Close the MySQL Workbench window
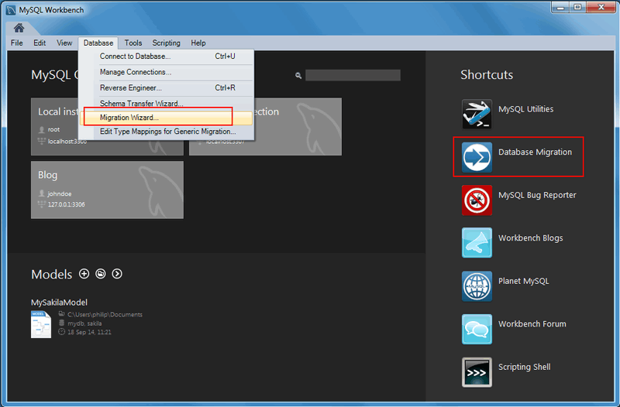The image size is (620, 407). tap(601, 8)
